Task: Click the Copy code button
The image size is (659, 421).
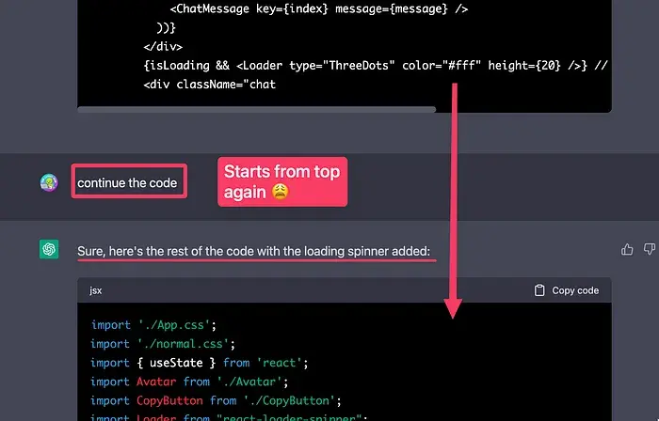Action: [566, 290]
